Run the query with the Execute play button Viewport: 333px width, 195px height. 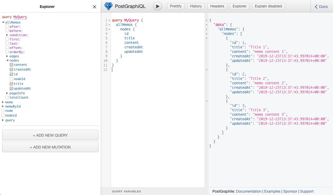157,6
